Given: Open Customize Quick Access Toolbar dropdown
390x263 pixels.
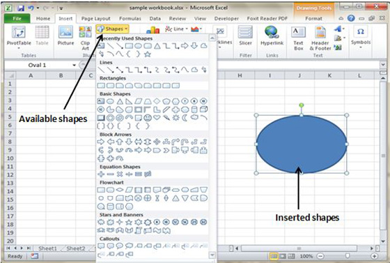Looking at the screenshot, I should click(61, 8).
